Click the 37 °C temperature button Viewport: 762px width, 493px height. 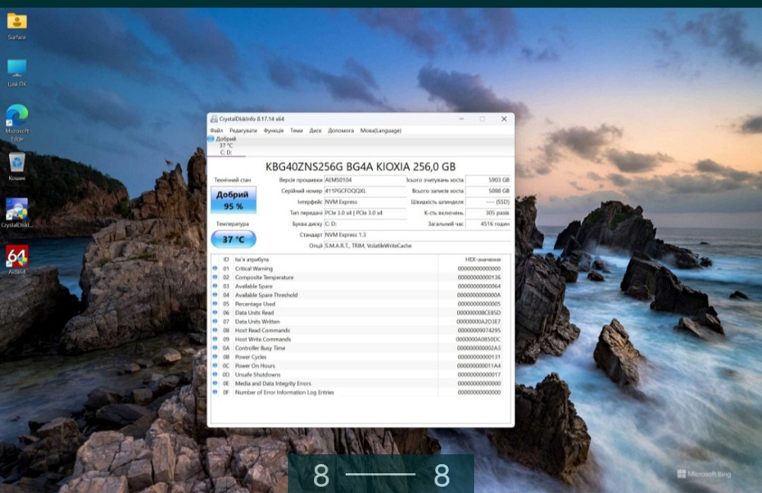coord(233,239)
